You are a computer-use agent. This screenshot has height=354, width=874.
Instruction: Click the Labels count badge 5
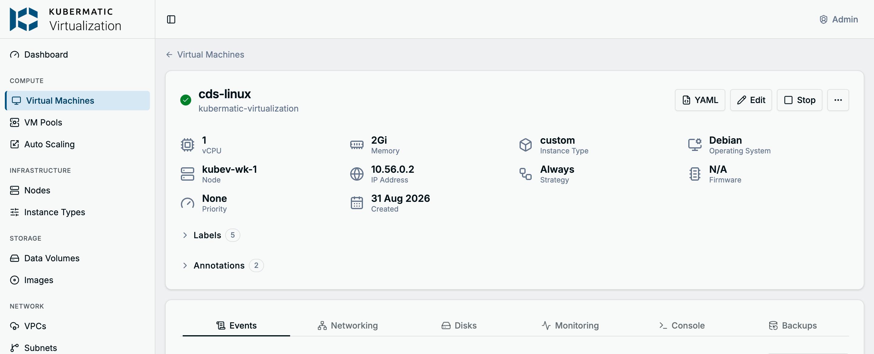[x=233, y=235]
